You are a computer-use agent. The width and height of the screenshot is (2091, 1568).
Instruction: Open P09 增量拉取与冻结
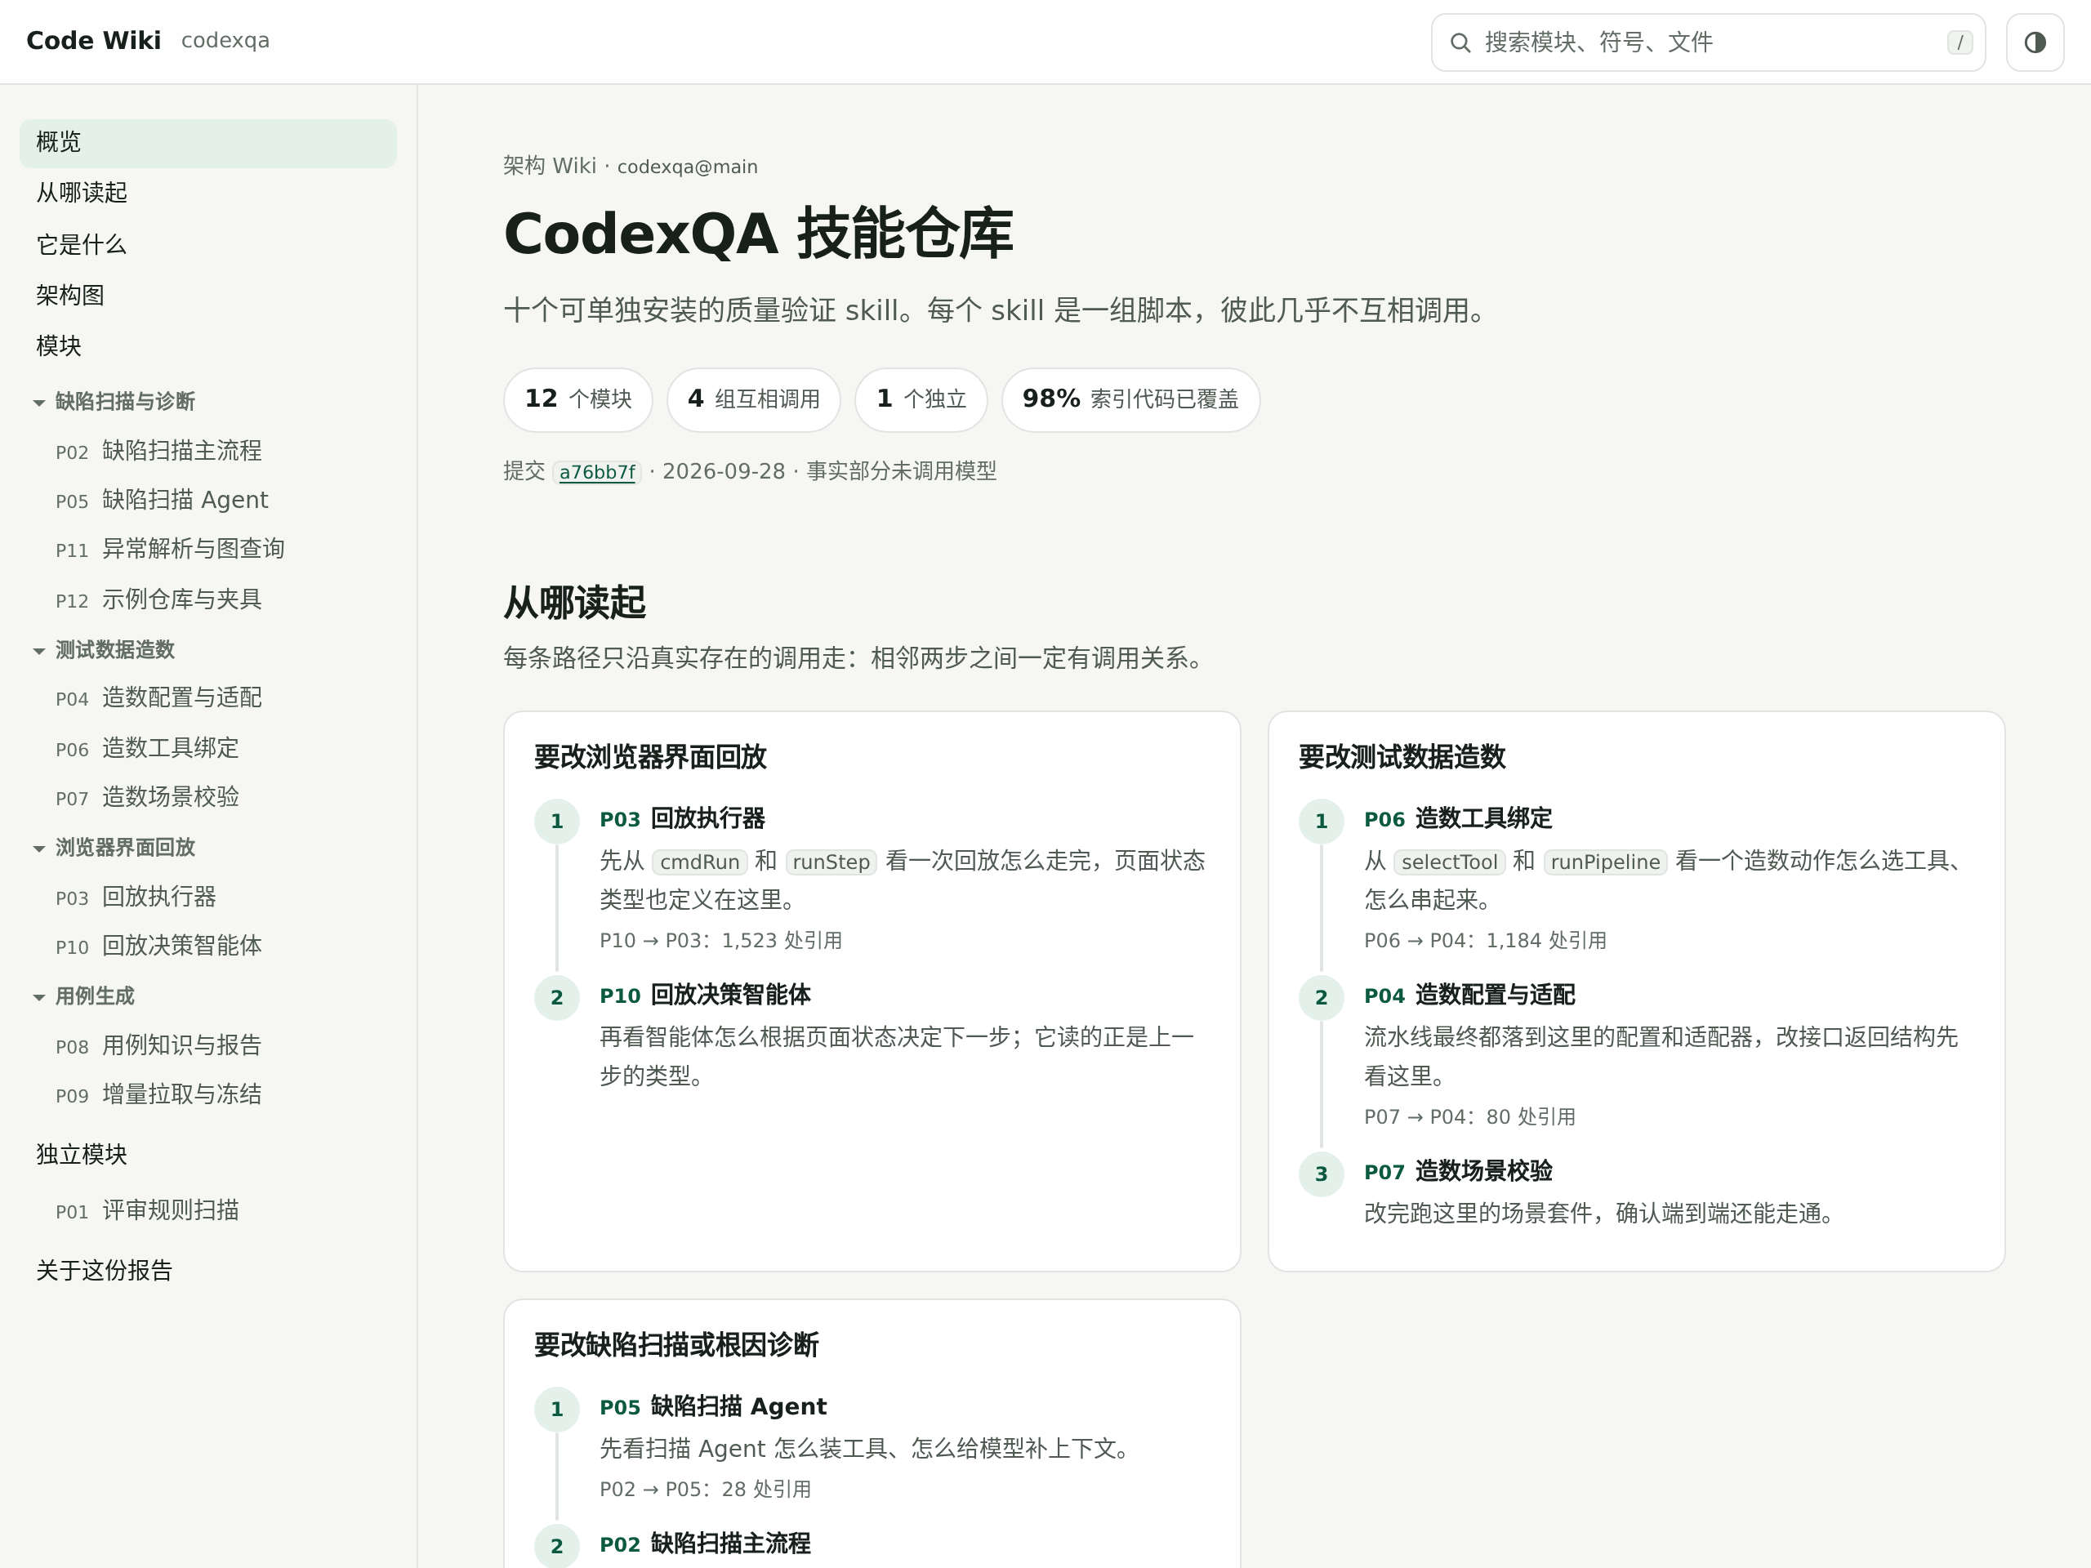[x=158, y=1094]
